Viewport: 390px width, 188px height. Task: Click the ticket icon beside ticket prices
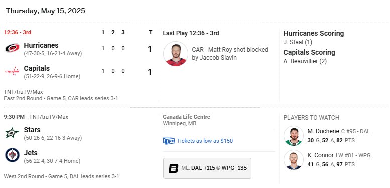pyautogui.click(x=169, y=141)
